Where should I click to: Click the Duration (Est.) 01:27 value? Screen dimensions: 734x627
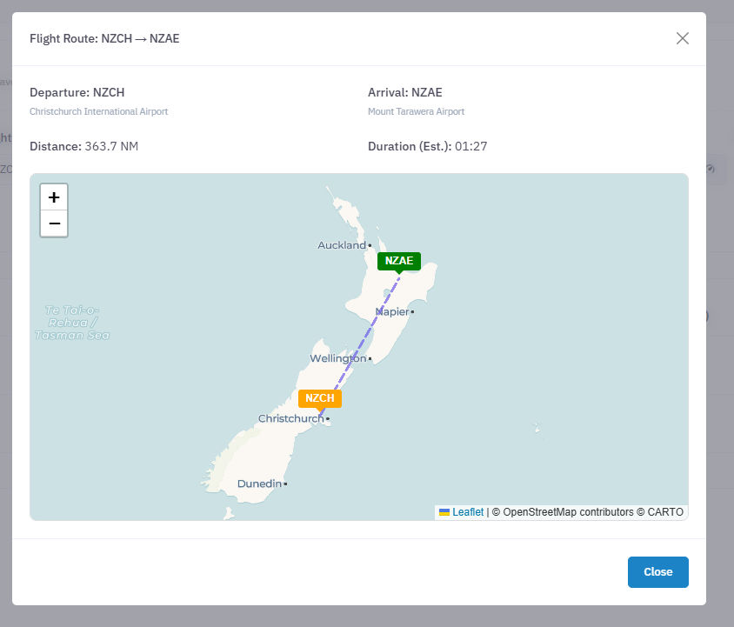coord(470,146)
